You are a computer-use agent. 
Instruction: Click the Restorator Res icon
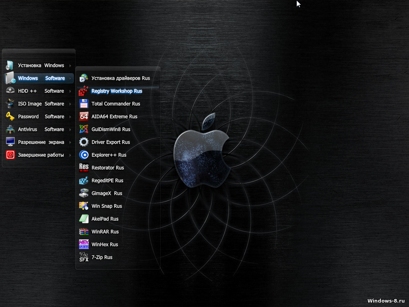(84, 167)
